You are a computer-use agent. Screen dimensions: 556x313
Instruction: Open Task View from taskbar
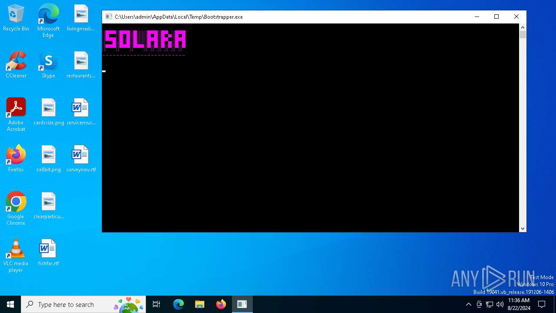pyautogui.click(x=156, y=304)
